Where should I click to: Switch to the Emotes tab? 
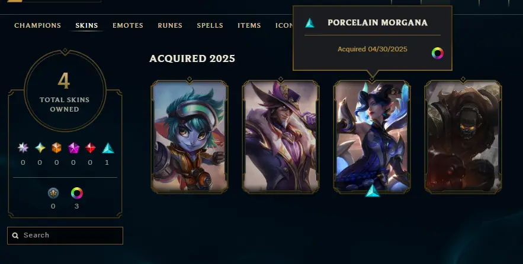(x=128, y=25)
